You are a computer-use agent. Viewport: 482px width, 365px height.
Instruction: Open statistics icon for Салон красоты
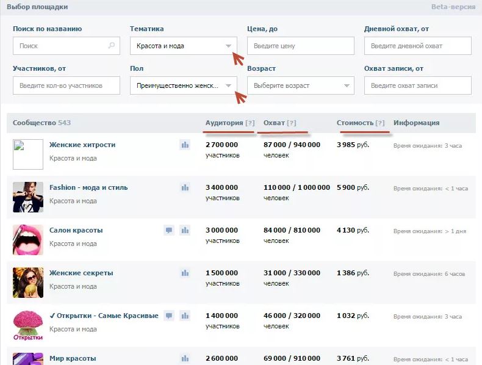pyautogui.click(x=185, y=230)
